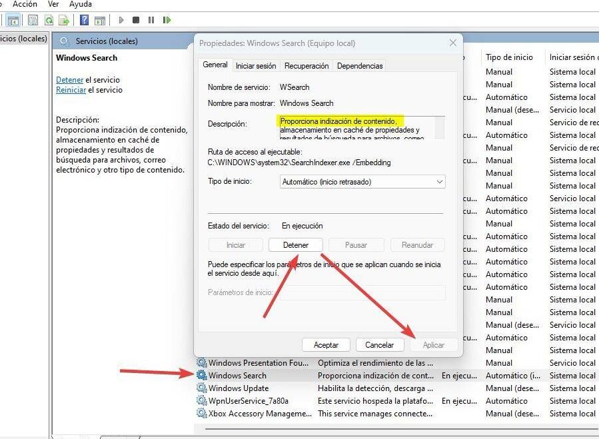The image size is (599, 439).
Task: Open the Acción menu
Action: [x=25, y=4]
